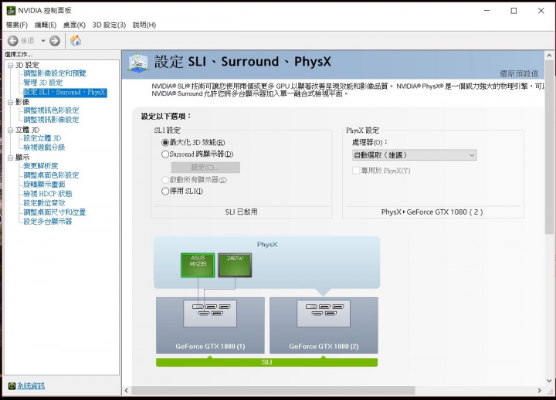Open PhysX 處理器 dropdown 自動選取
556x400 pixels.
click(415, 155)
